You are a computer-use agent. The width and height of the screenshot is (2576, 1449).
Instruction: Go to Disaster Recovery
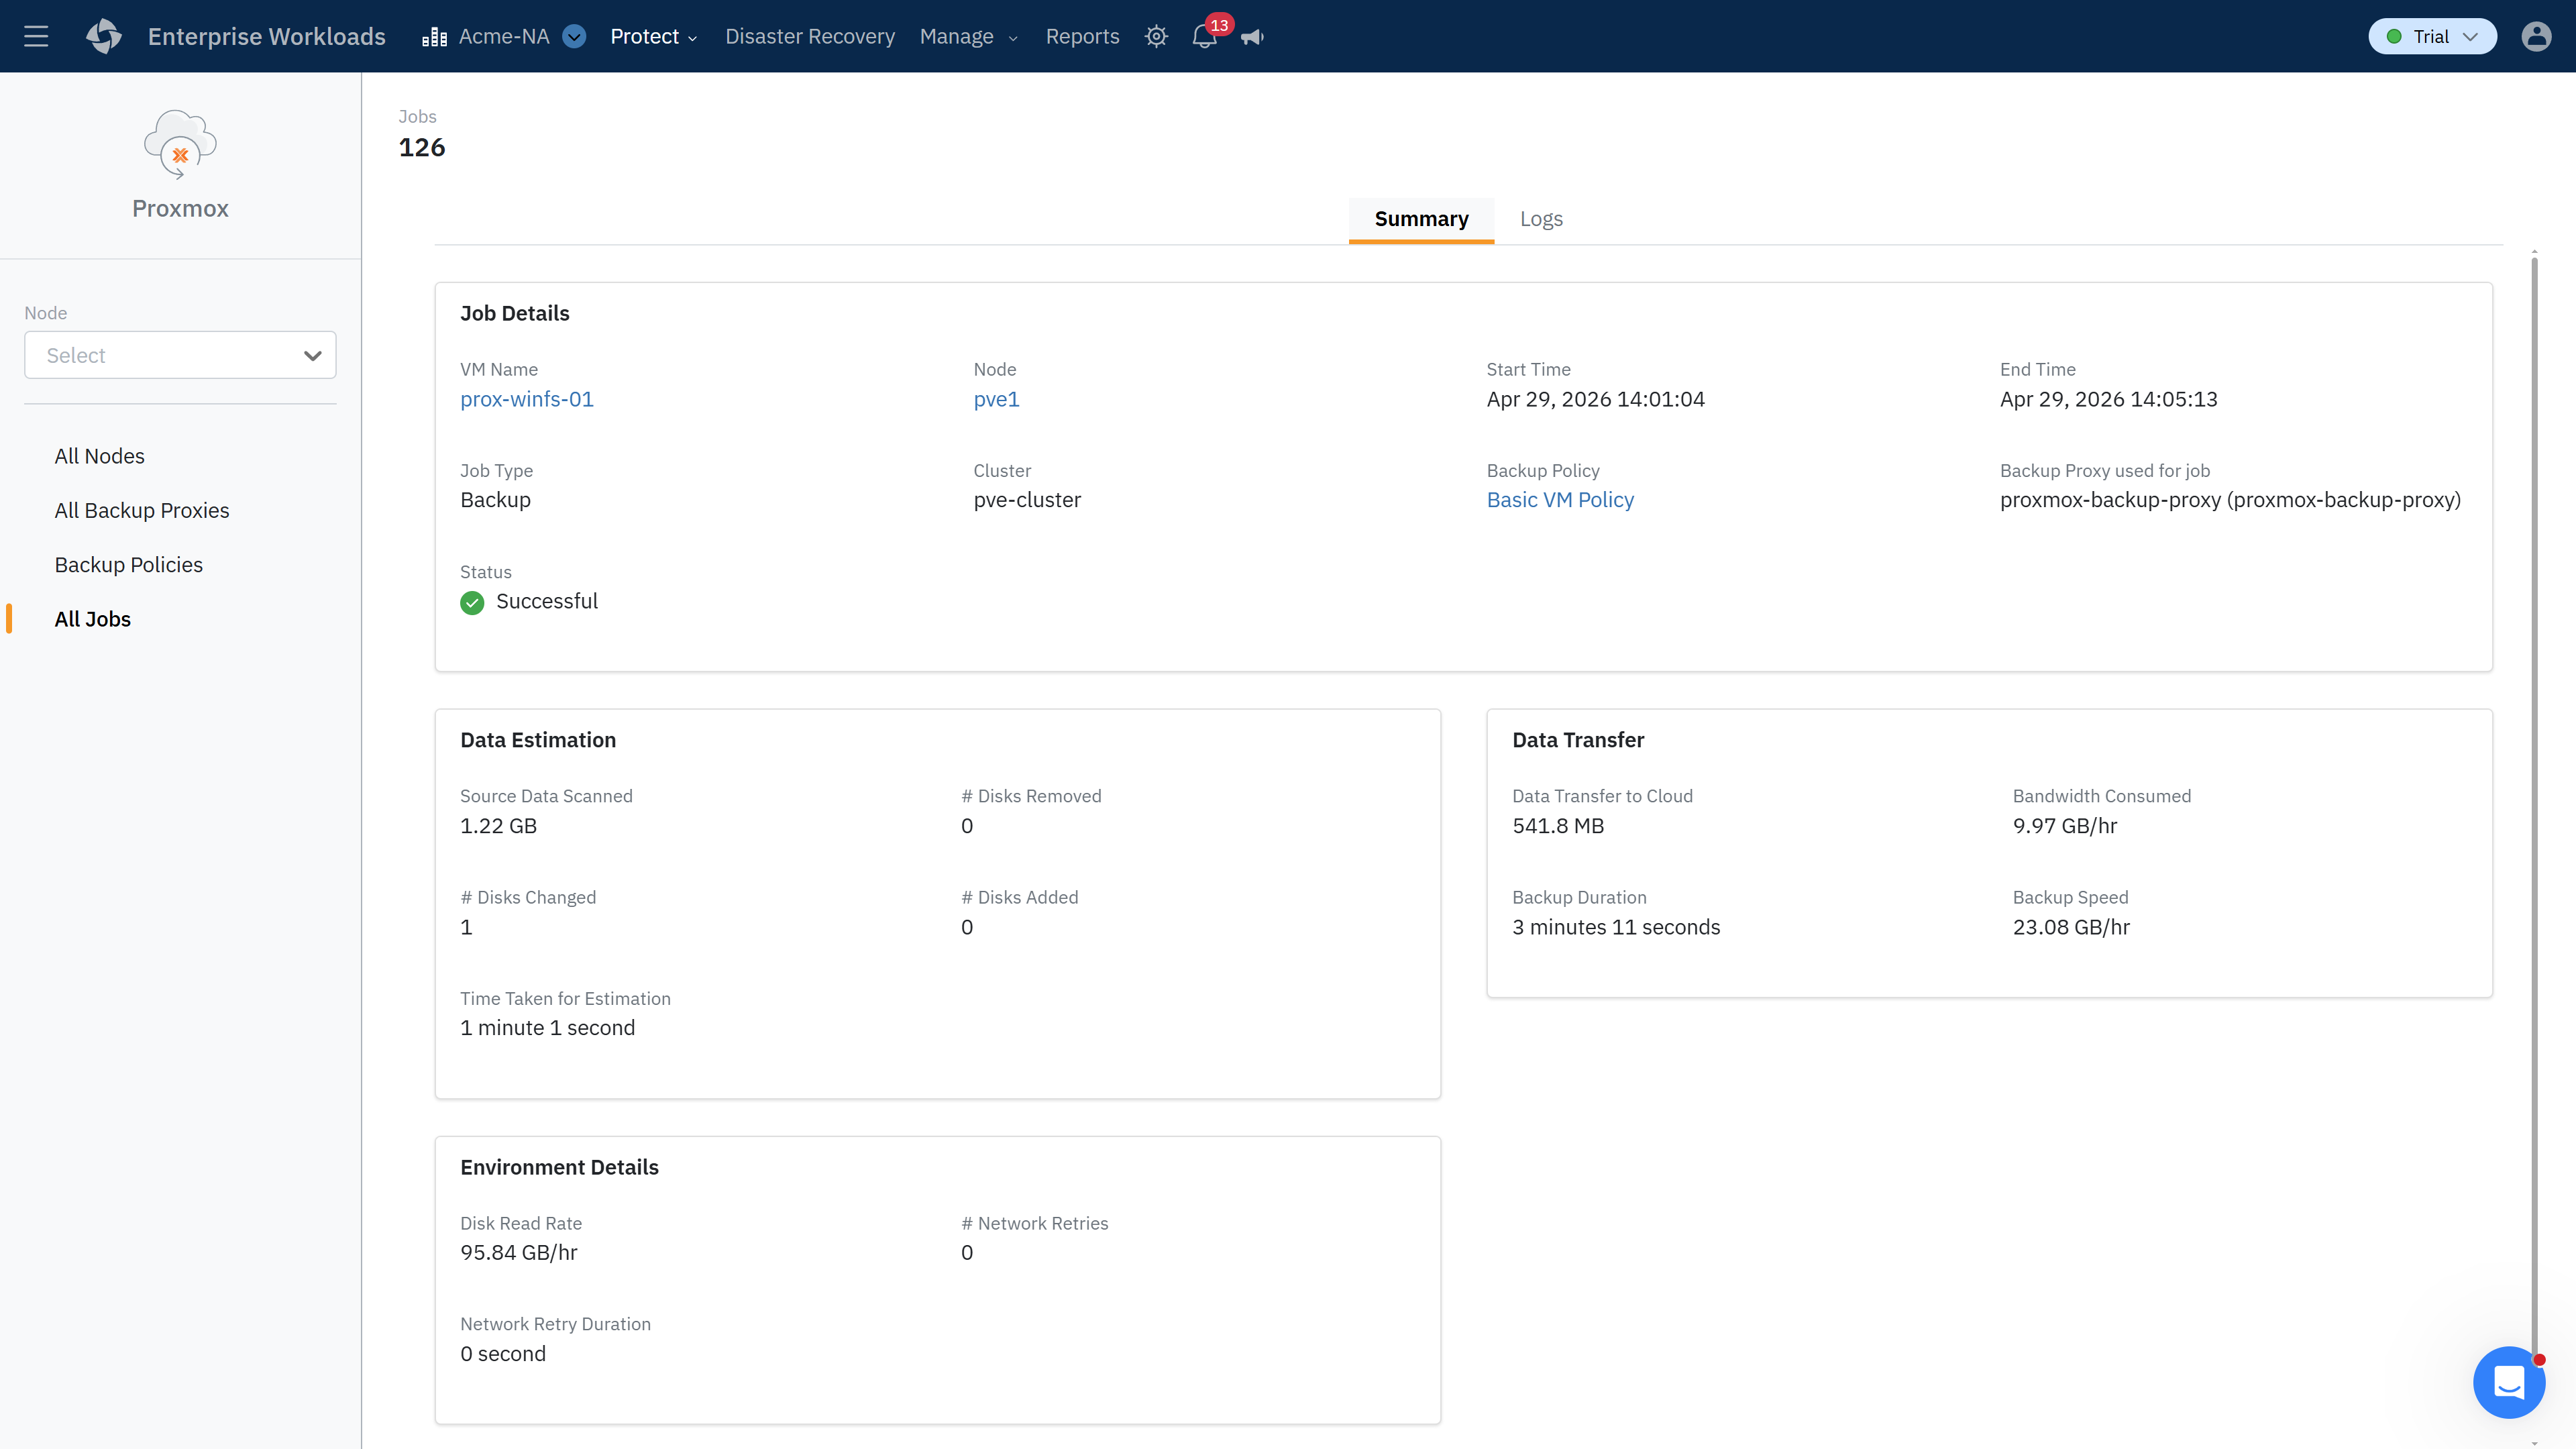click(809, 37)
